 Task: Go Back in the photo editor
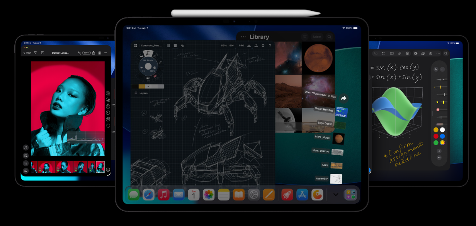[27, 53]
